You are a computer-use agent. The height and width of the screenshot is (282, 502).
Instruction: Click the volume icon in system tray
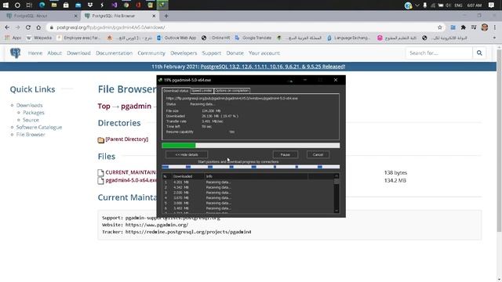point(449,5)
